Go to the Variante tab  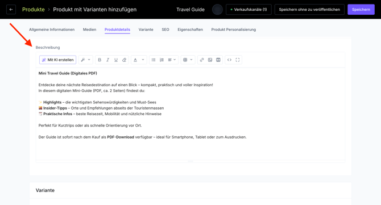146,30
